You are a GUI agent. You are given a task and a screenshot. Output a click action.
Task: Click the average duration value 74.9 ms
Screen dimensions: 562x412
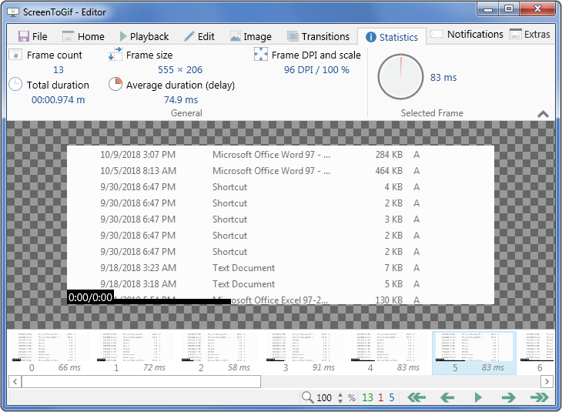click(181, 100)
